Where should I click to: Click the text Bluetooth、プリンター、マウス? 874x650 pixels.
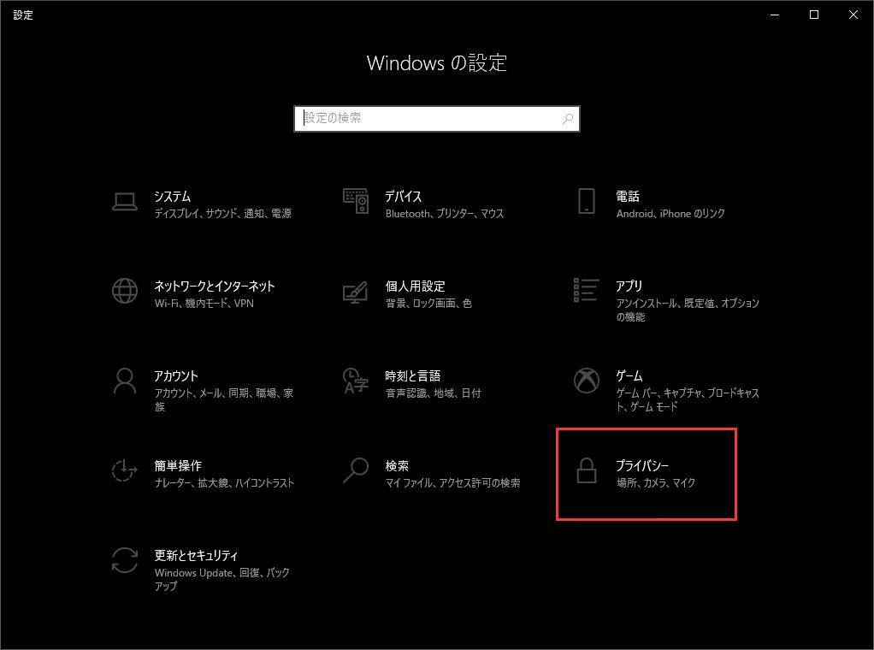445,214
